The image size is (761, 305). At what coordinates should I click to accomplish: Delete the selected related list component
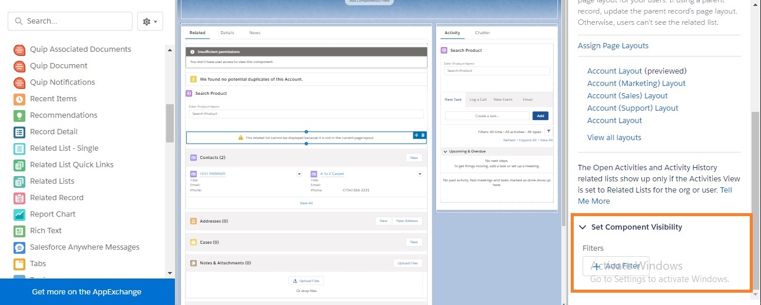[x=423, y=135]
